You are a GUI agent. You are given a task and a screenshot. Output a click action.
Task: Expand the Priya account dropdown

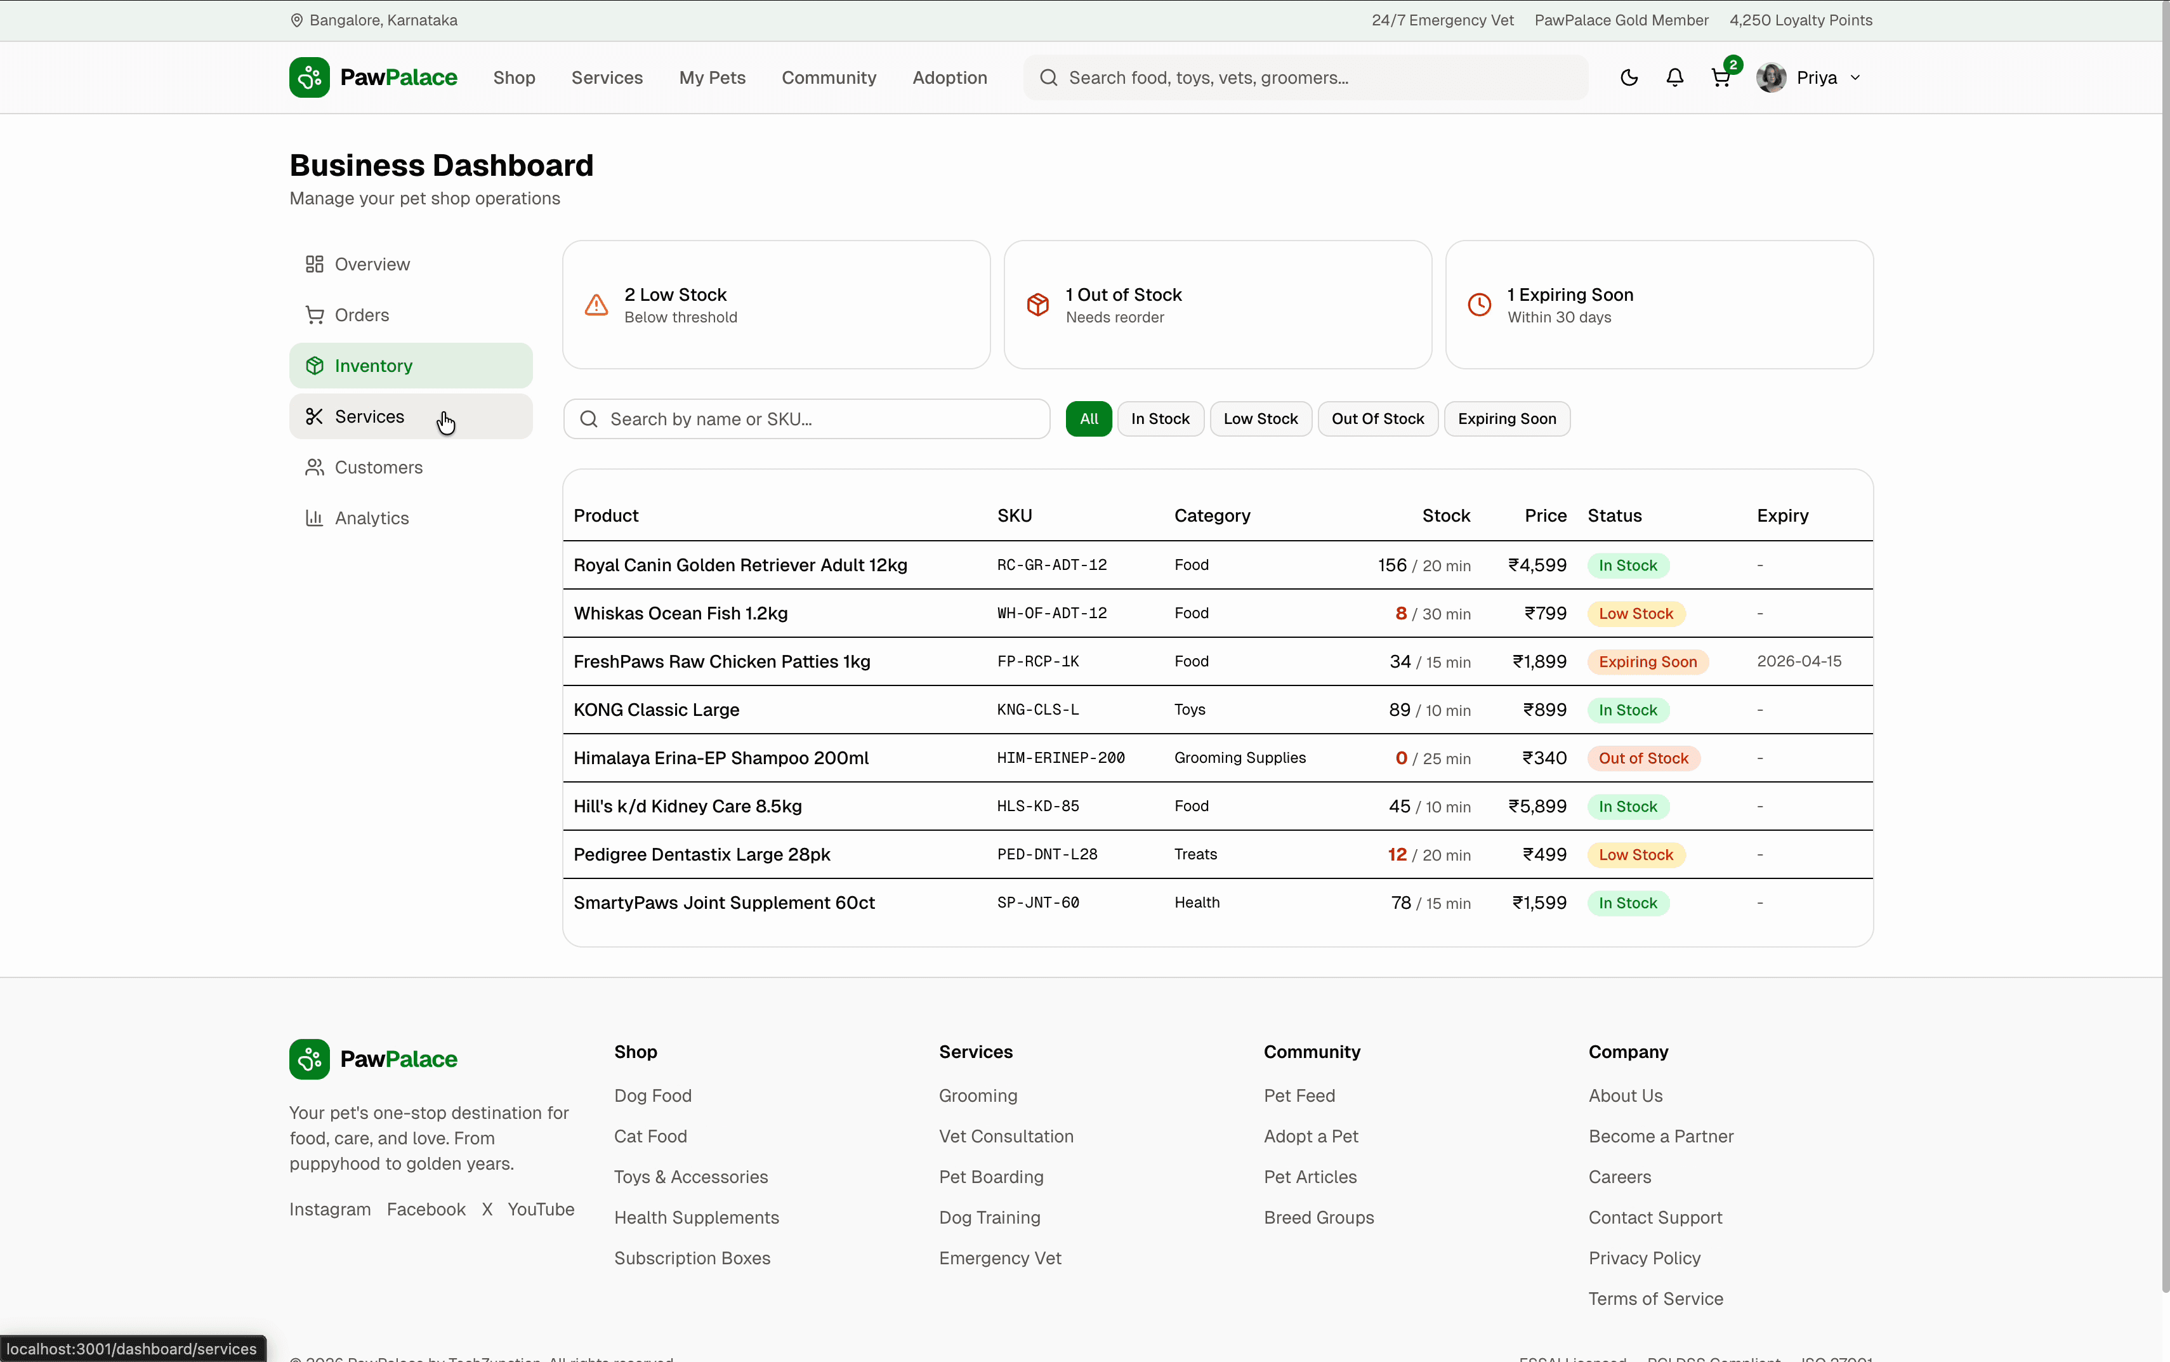[1825, 77]
